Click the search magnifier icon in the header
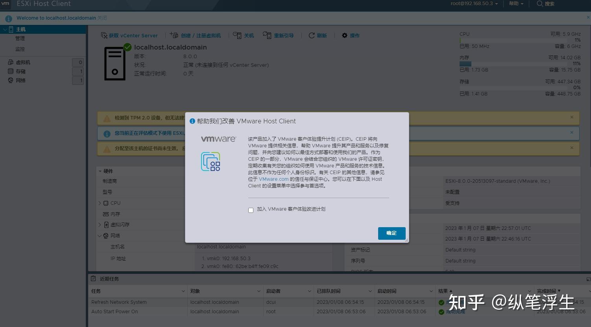The image size is (591, 327). [x=539, y=4]
